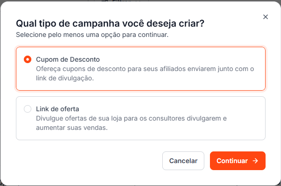Choose the Link de oferta option card
Viewport: 281px width, 186px height.
pos(141,118)
